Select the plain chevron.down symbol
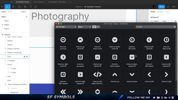The width and height of the screenshot is (178, 100). 132,74
